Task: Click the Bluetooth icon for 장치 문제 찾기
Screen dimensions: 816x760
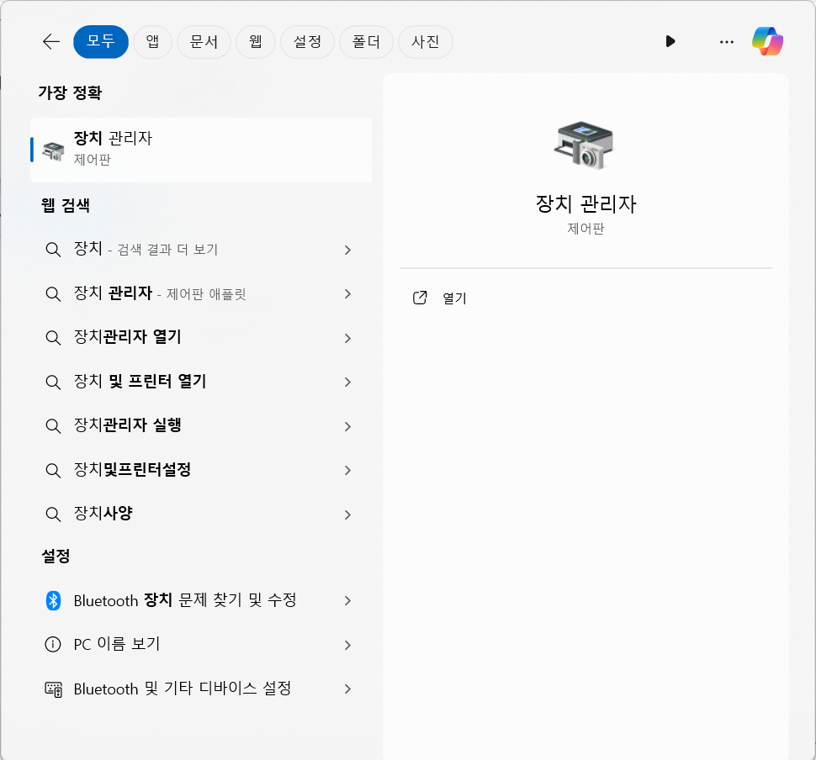Action: point(53,600)
